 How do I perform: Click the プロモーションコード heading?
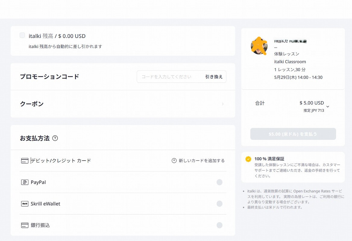click(x=49, y=77)
